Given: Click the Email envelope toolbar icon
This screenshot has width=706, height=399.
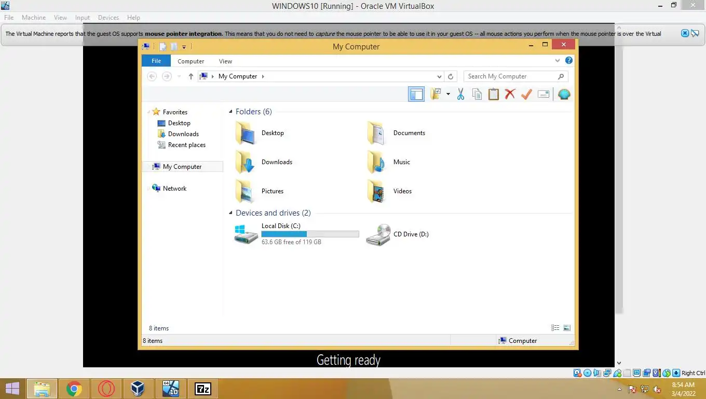Looking at the screenshot, I should (x=544, y=94).
